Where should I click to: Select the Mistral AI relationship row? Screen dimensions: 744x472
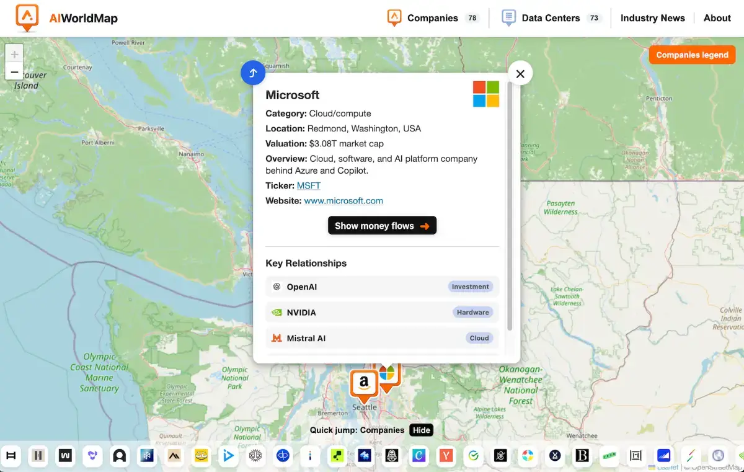coord(382,338)
